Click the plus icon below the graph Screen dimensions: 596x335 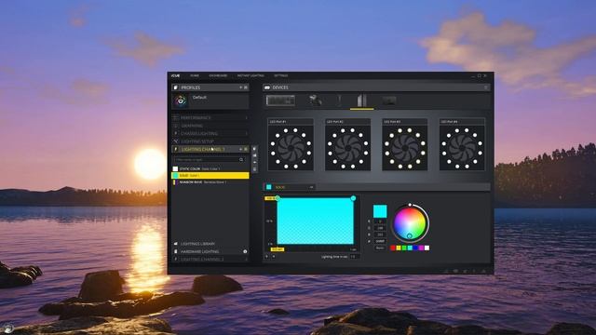pyautogui.click(x=267, y=257)
